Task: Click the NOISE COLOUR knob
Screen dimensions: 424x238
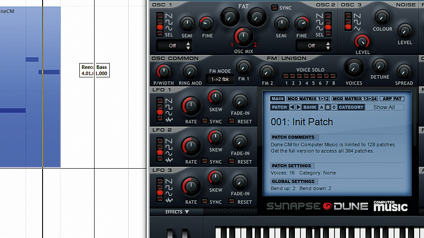Action: [x=382, y=17]
